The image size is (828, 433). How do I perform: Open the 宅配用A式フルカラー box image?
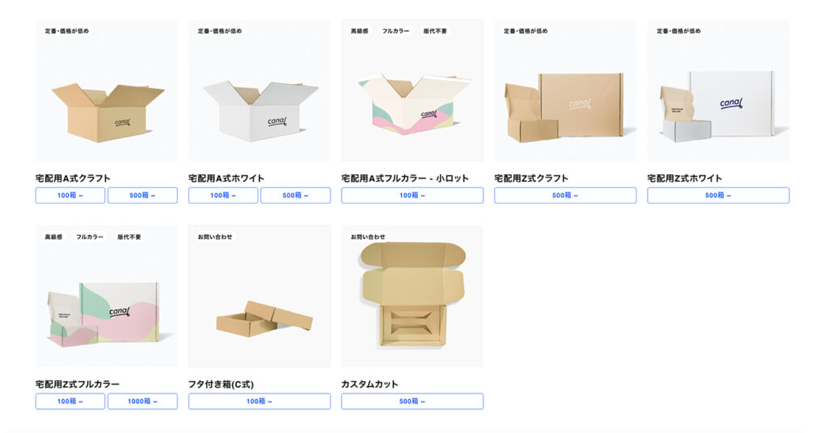coord(412,90)
